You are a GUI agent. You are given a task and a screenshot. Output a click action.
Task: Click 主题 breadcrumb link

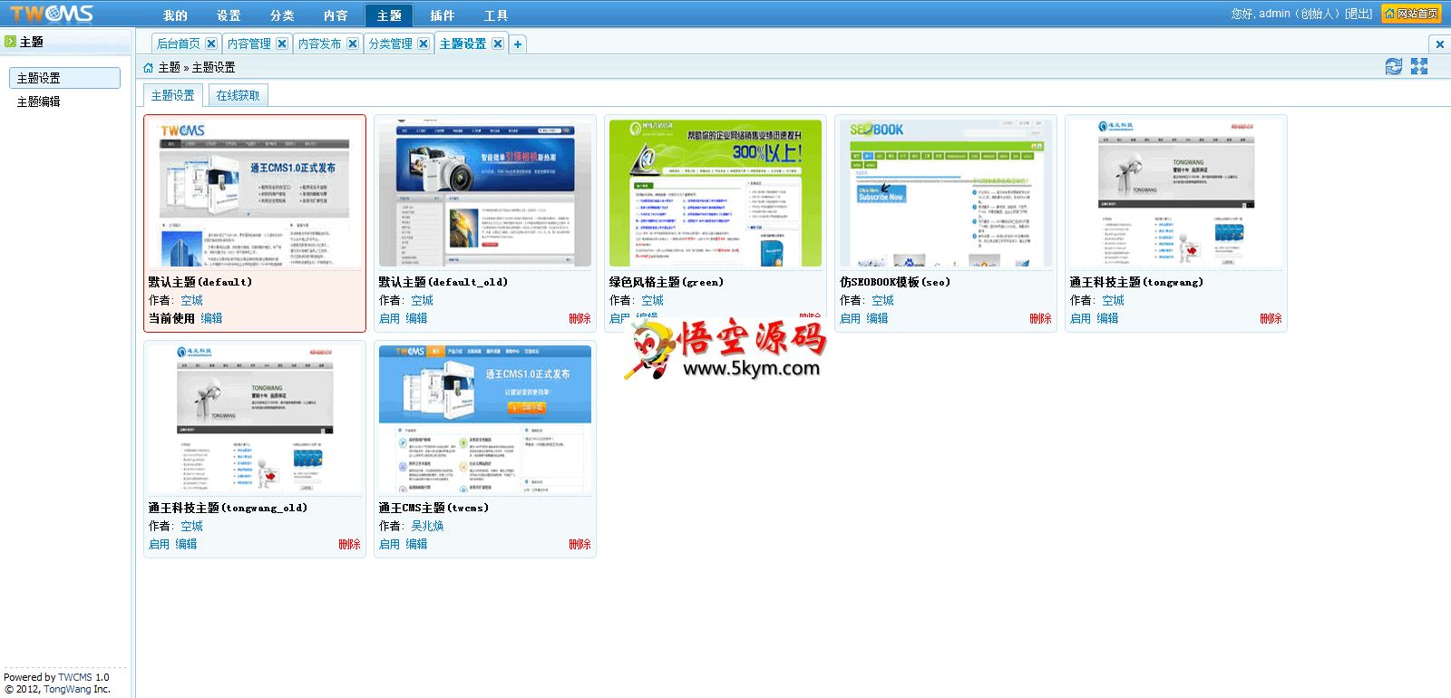coord(169,67)
